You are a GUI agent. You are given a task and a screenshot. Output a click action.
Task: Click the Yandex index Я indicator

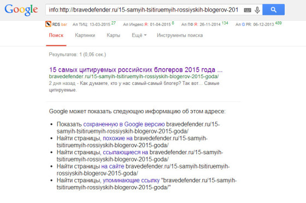coord(146,25)
